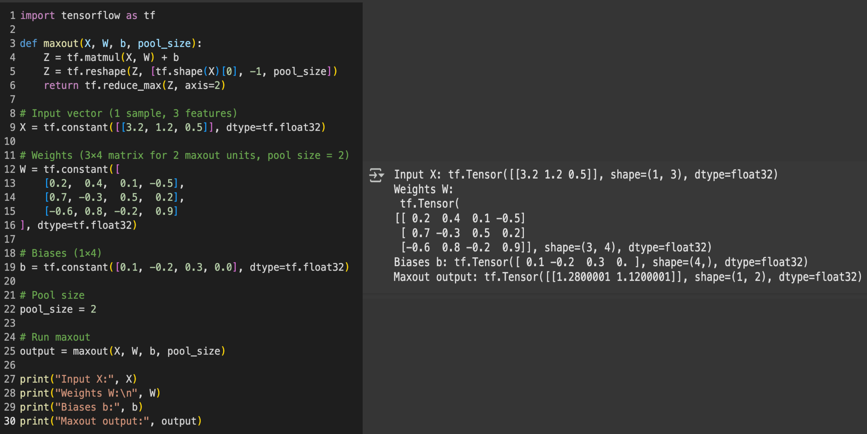Click the 'output = maxout(X, W, b, pool_size)' line
This screenshot has height=434, width=867.
[x=122, y=351]
